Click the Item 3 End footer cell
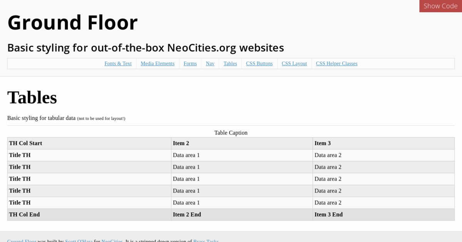 point(328,214)
